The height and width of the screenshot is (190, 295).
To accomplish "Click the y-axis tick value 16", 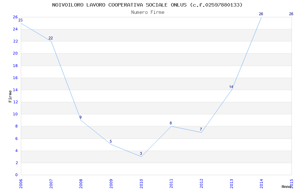I will tap(15, 78).
